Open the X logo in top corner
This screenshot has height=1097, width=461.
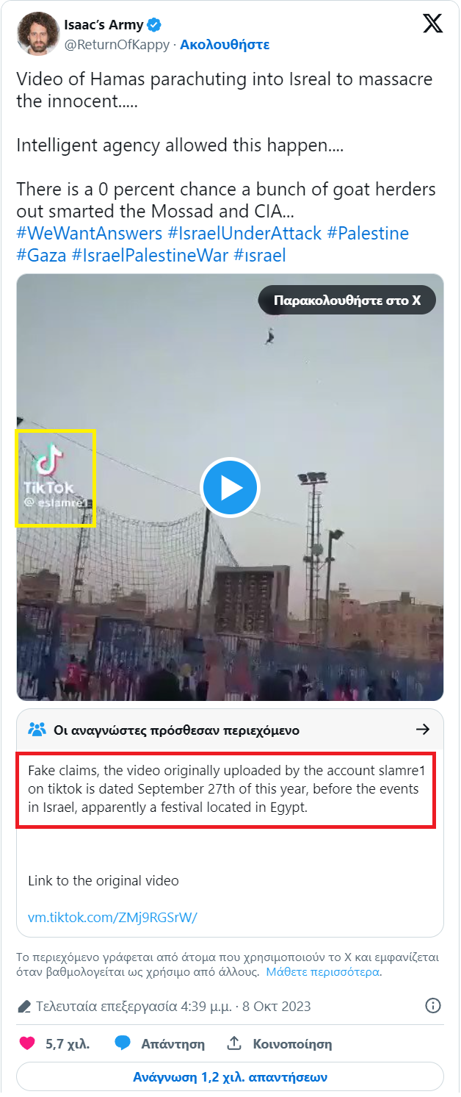tap(433, 24)
